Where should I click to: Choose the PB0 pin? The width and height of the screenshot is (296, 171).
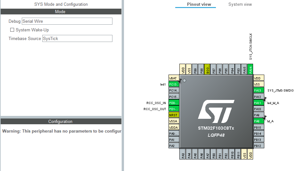coord(213,154)
